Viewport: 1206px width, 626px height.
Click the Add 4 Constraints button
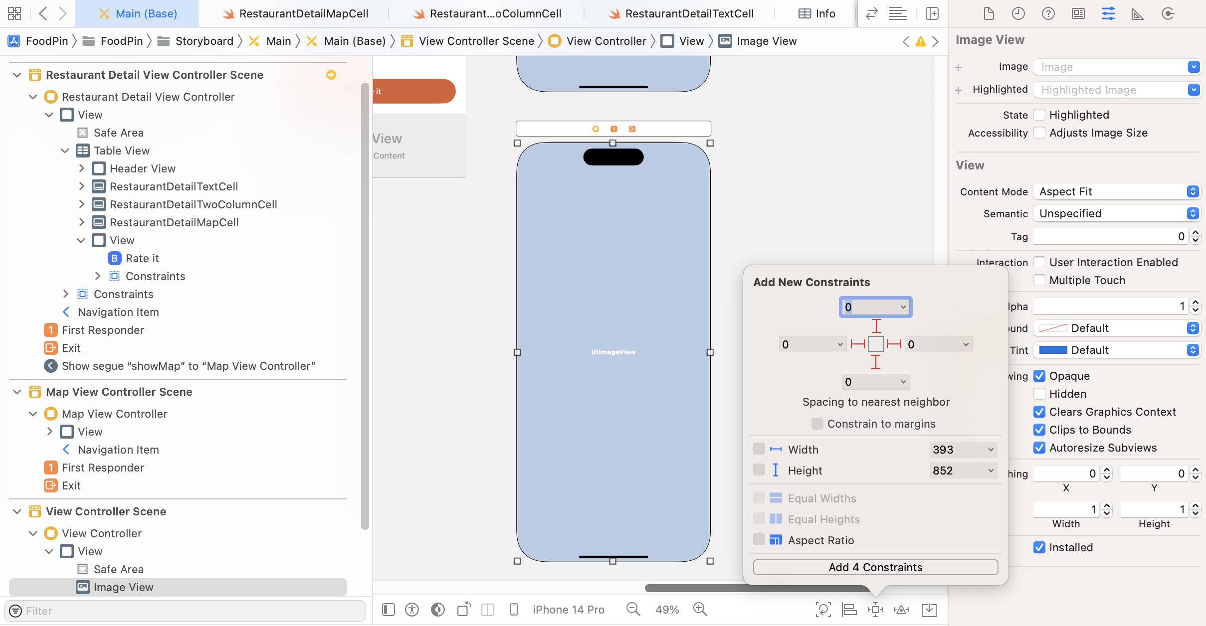tap(875, 567)
